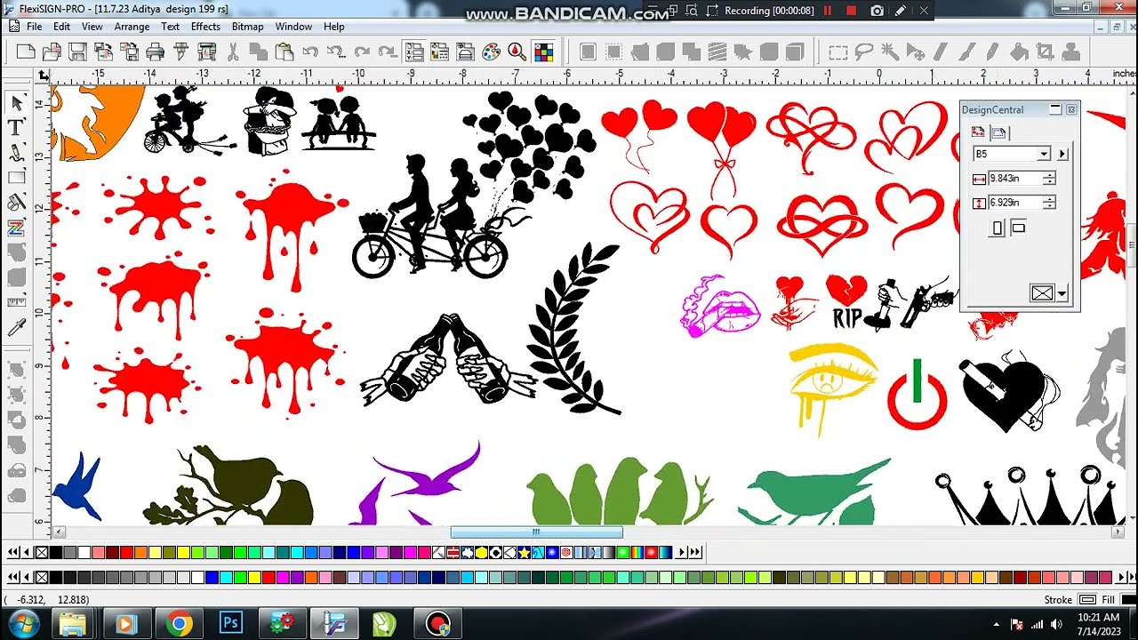Select the bitmap Crop tool
This screenshot has height=640, width=1138.
click(1045, 52)
